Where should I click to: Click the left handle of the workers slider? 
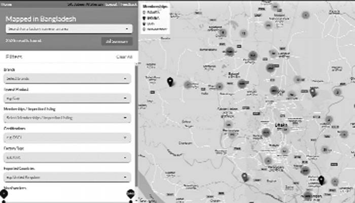(x=4, y=194)
